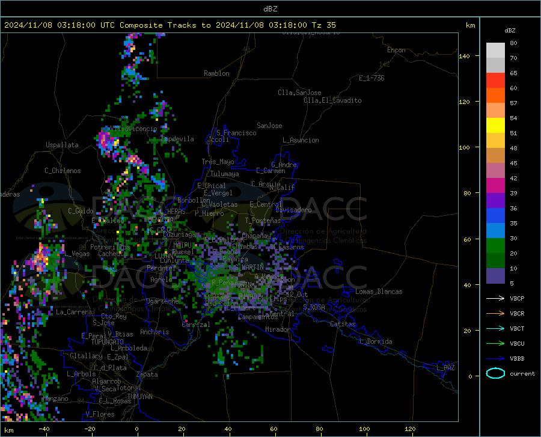Click the cyan 'current' ellipse icon

click(495, 373)
